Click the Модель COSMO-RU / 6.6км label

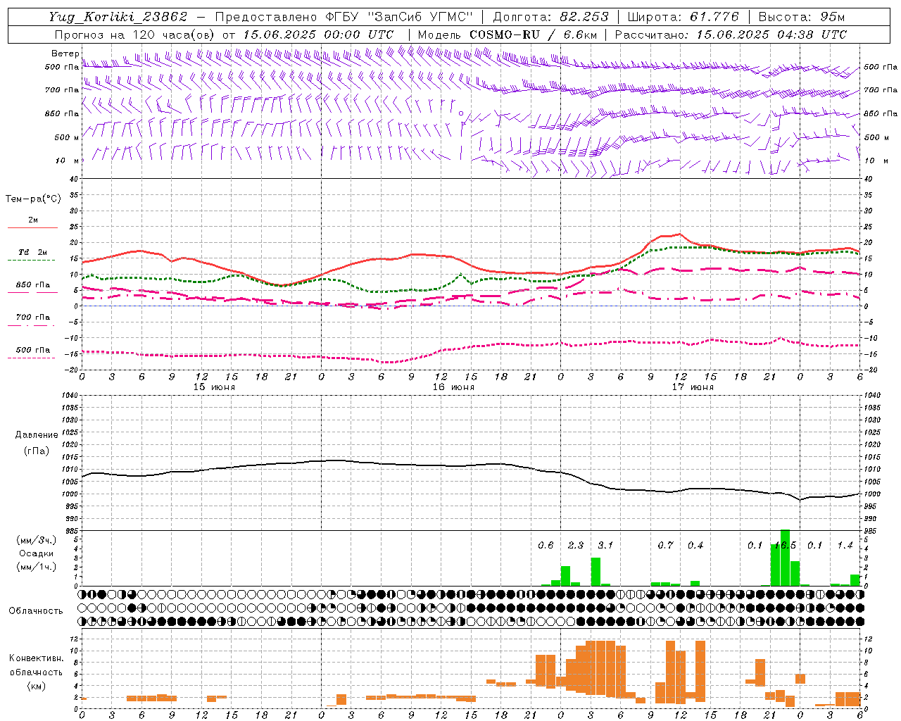pos(508,35)
